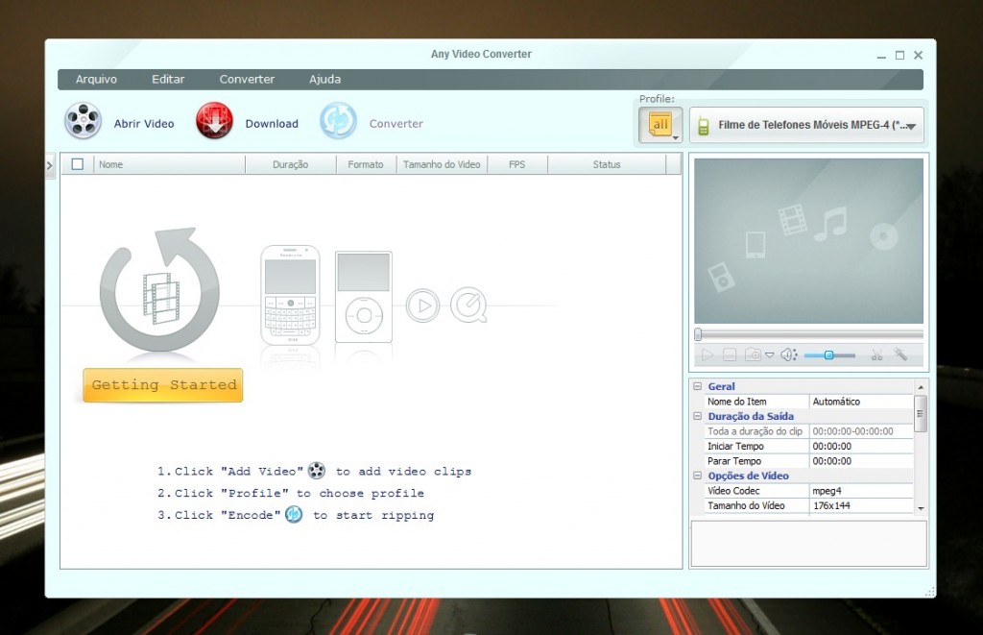Sort by Tamanho do Video column header

pos(442,164)
